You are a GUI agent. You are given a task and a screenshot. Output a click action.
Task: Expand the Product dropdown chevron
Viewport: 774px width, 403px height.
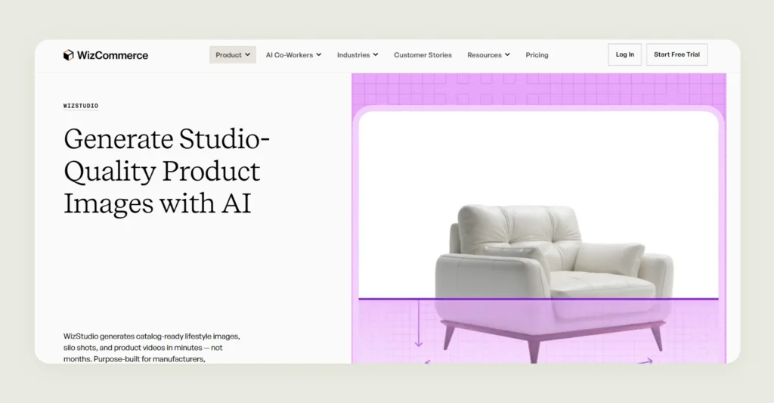(x=247, y=55)
